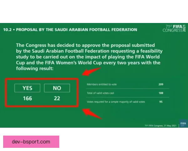188x151 pixels.
Task: Click the '10.2' agenda item number
Action: click(x=7, y=30)
